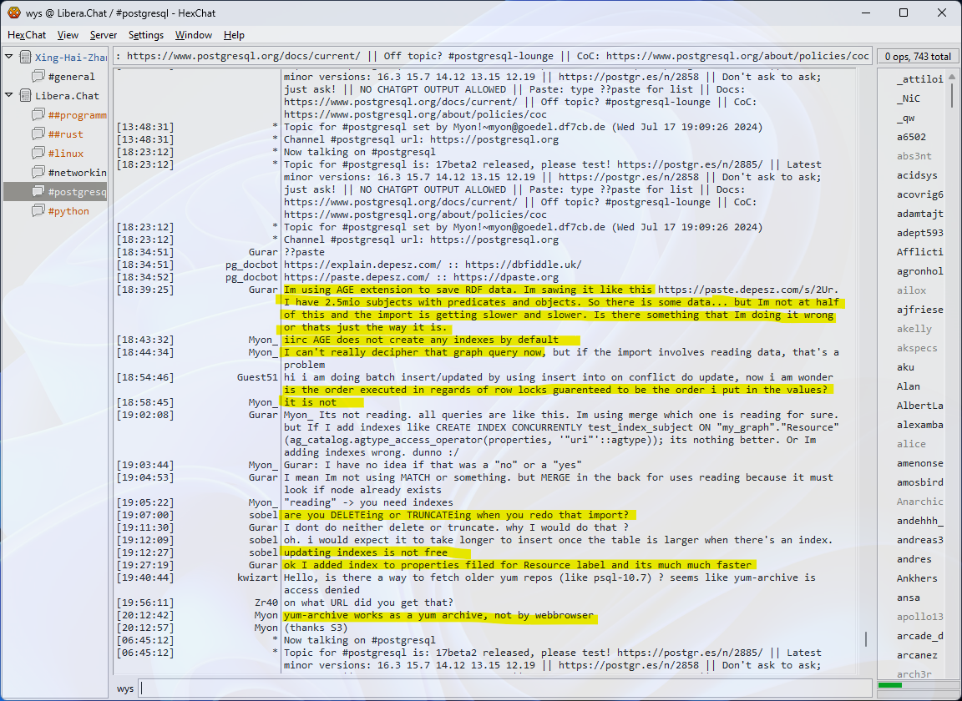Click the message input box
This screenshot has width=962, height=701.
(501, 688)
